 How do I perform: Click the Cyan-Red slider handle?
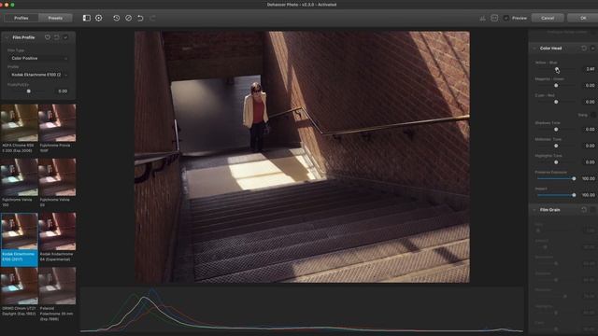pos(556,102)
